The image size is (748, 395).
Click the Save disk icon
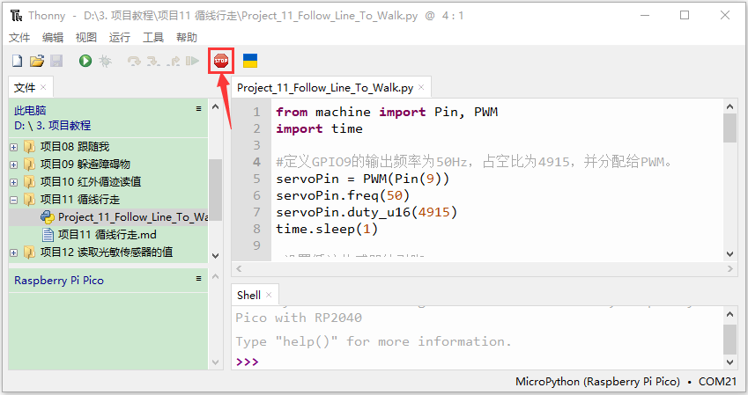click(x=56, y=61)
